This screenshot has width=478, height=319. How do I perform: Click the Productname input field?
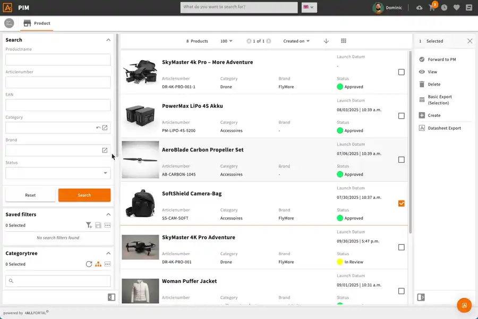click(x=58, y=60)
